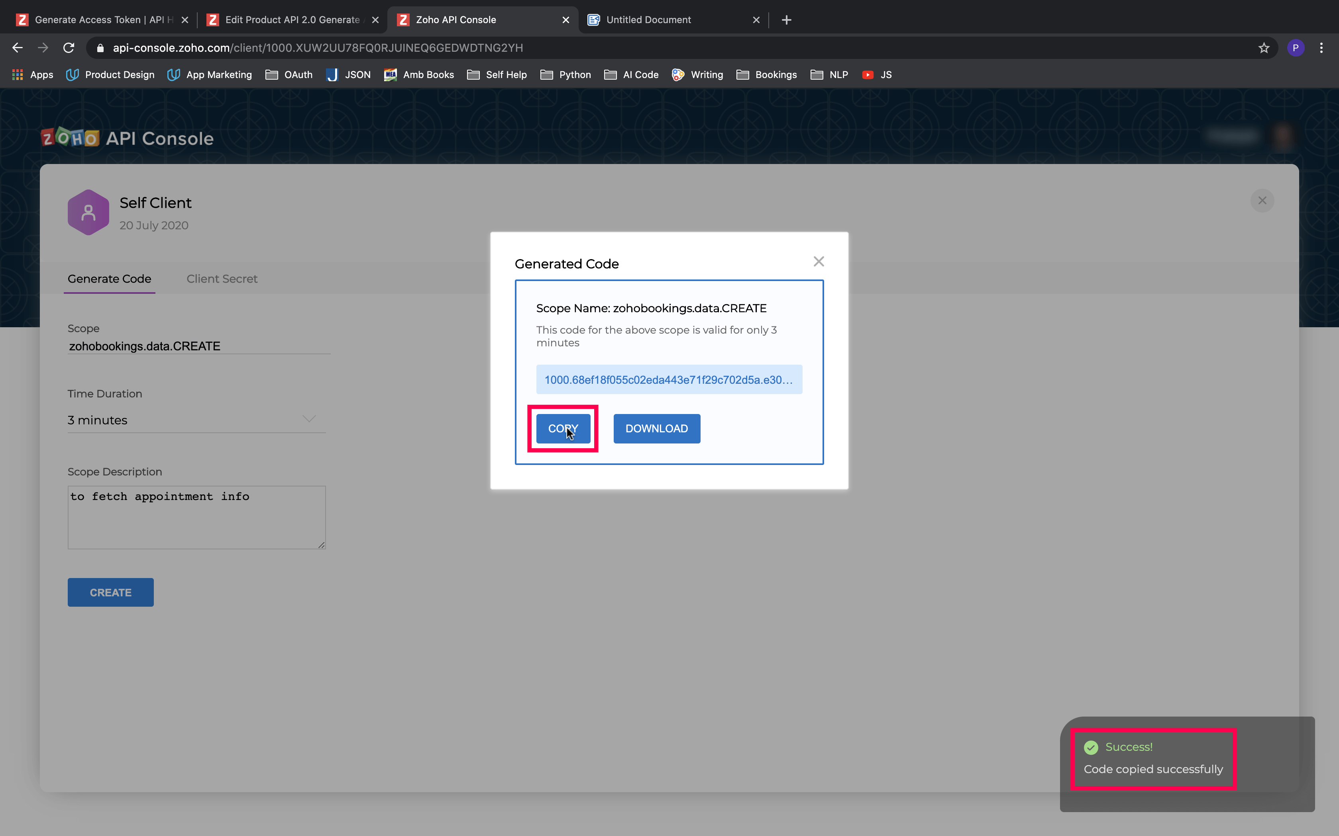The height and width of the screenshot is (836, 1339).
Task: Click the '20 July 2020' date text
Action: pyautogui.click(x=154, y=226)
